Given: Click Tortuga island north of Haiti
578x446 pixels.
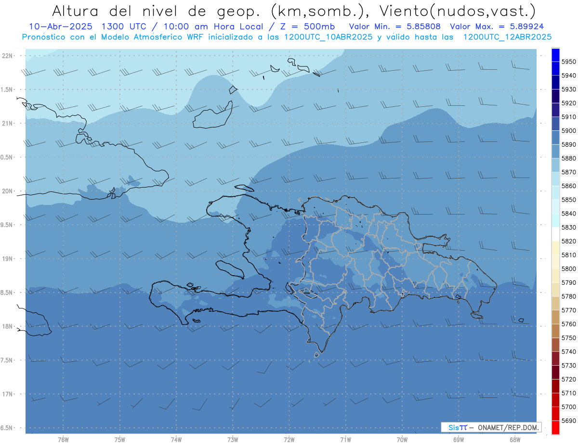Looking at the screenshot, I should pyautogui.click(x=244, y=188).
